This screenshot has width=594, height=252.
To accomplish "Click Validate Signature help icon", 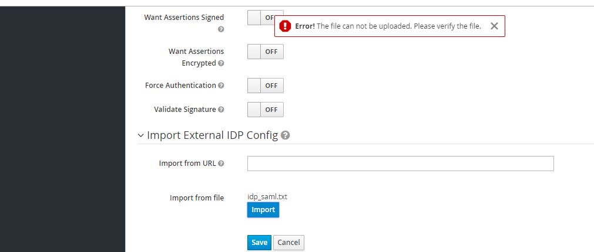I will pos(221,110).
